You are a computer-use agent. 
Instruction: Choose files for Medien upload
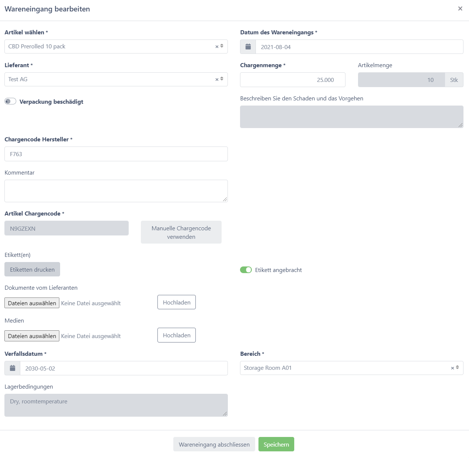click(x=32, y=336)
